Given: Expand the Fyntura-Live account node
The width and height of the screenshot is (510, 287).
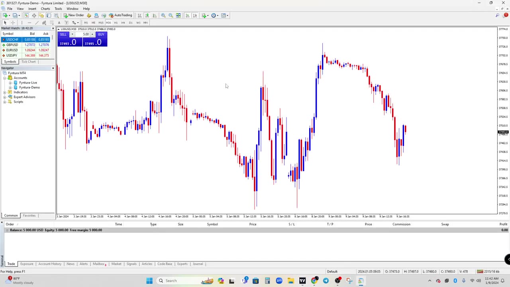Looking at the screenshot, I should point(10,83).
